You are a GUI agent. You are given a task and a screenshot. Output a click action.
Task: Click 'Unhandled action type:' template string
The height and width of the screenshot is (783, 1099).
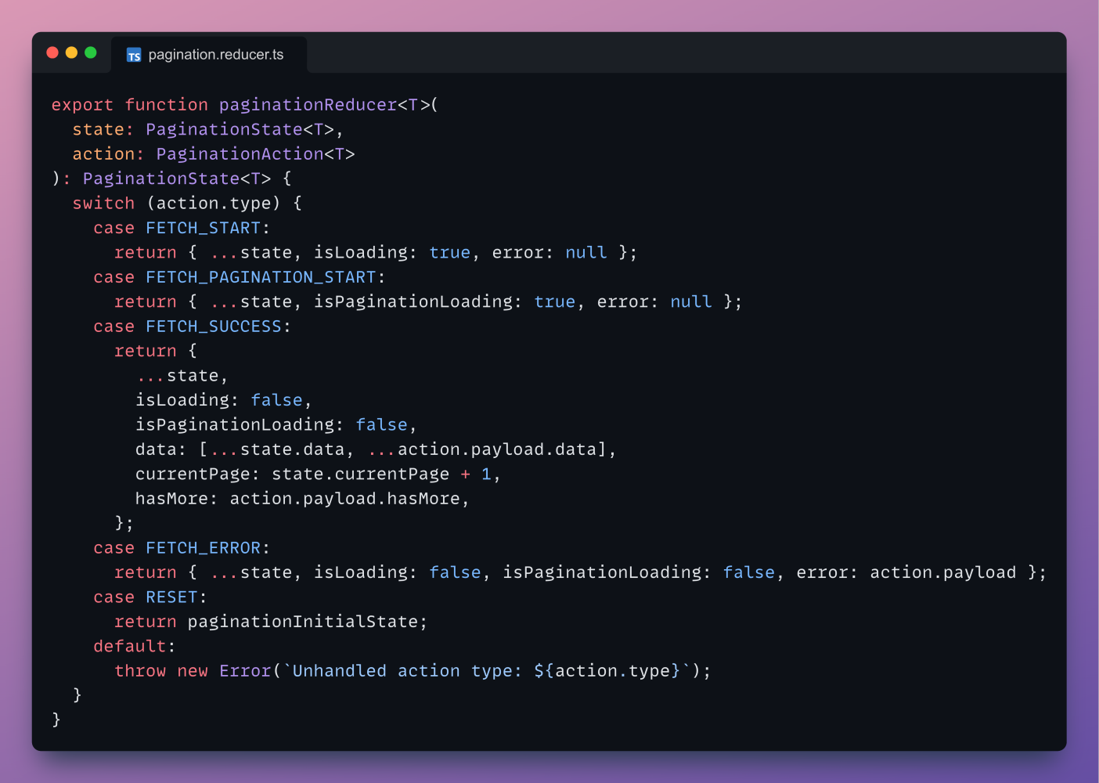407,671
